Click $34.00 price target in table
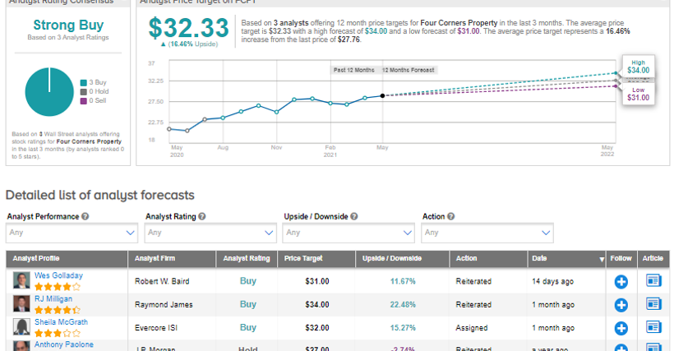 pyautogui.click(x=317, y=305)
